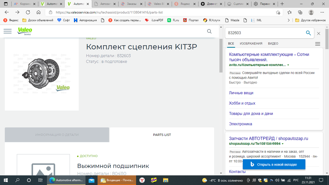Go forward in browser history
Screen dimensions: 329x185
pyautogui.click(x=17, y=12)
